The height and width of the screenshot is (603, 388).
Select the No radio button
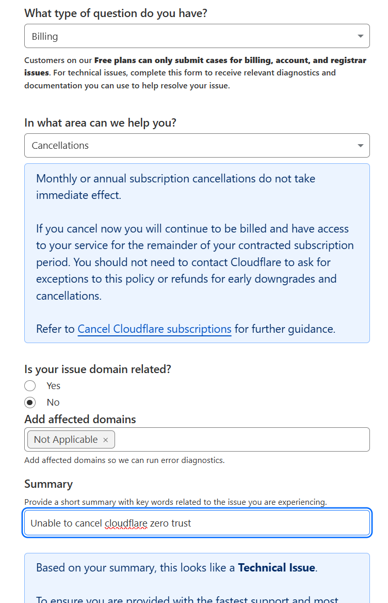pyautogui.click(x=30, y=402)
